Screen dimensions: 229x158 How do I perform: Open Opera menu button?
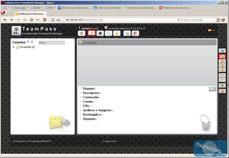(x=4, y=13)
